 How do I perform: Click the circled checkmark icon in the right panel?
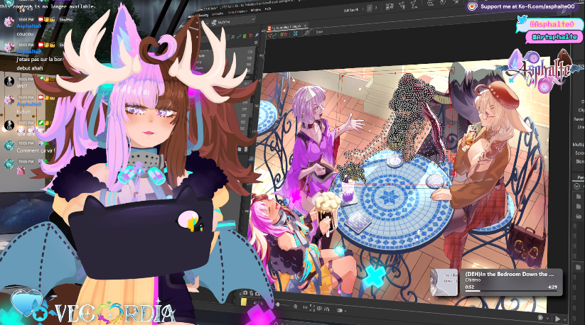pos(576,186)
